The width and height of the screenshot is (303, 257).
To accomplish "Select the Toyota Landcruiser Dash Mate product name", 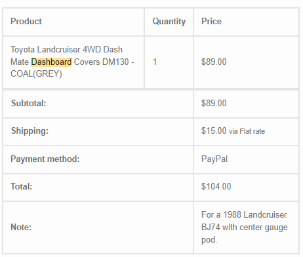I will pyautogui.click(x=72, y=62).
